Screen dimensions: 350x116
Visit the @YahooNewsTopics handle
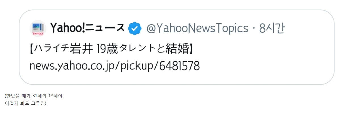click(197, 28)
